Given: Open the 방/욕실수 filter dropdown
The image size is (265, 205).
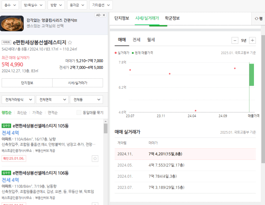Looking at the screenshot, I should [x=33, y=5].
